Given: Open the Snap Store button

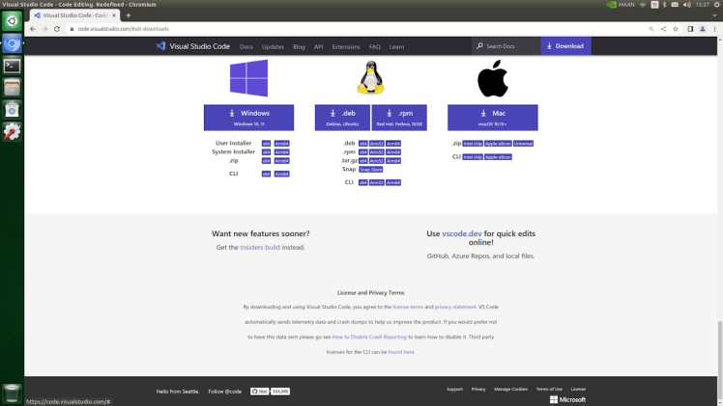Looking at the screenshot, I should click(371, 170).
